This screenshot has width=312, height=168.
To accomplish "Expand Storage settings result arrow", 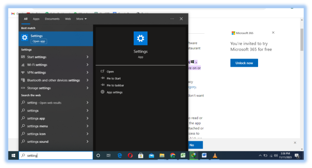I will pyautogui.click(x=87, y=88).
